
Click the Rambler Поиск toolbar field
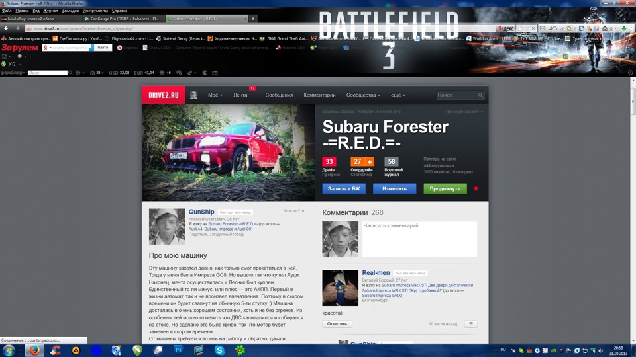point(48,73)
